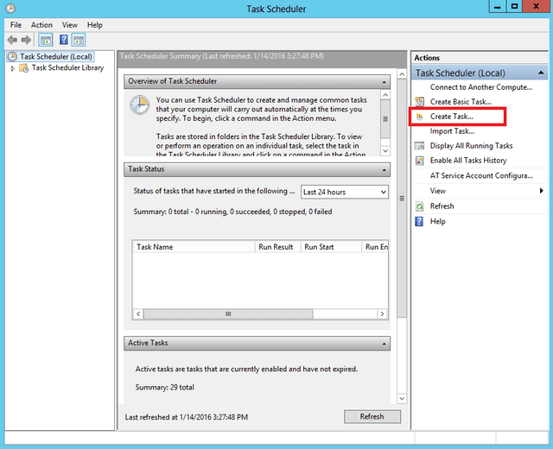
Task: Click the Last refreshed at timestamp text
Action: pyautogui.click(x=187, y=417)
